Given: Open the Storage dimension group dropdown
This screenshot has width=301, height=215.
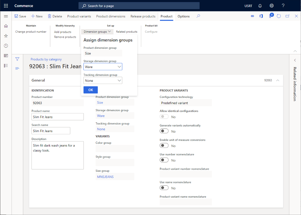Looking at the screenshot, I should click(119, 66).
